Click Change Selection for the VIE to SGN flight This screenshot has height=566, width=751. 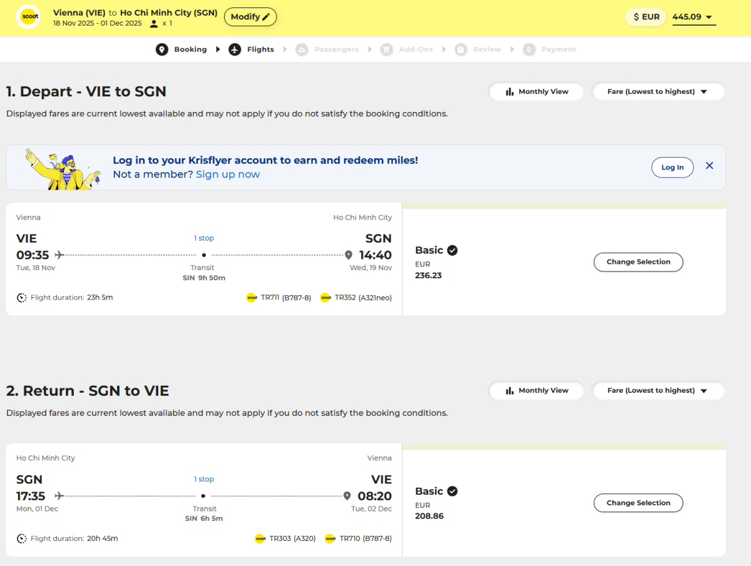pyautogui.click(x=638, y=262)
